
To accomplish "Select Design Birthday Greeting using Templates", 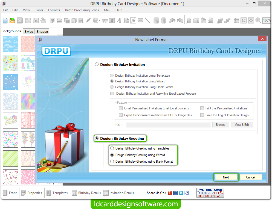I will [x=112, y=148].
